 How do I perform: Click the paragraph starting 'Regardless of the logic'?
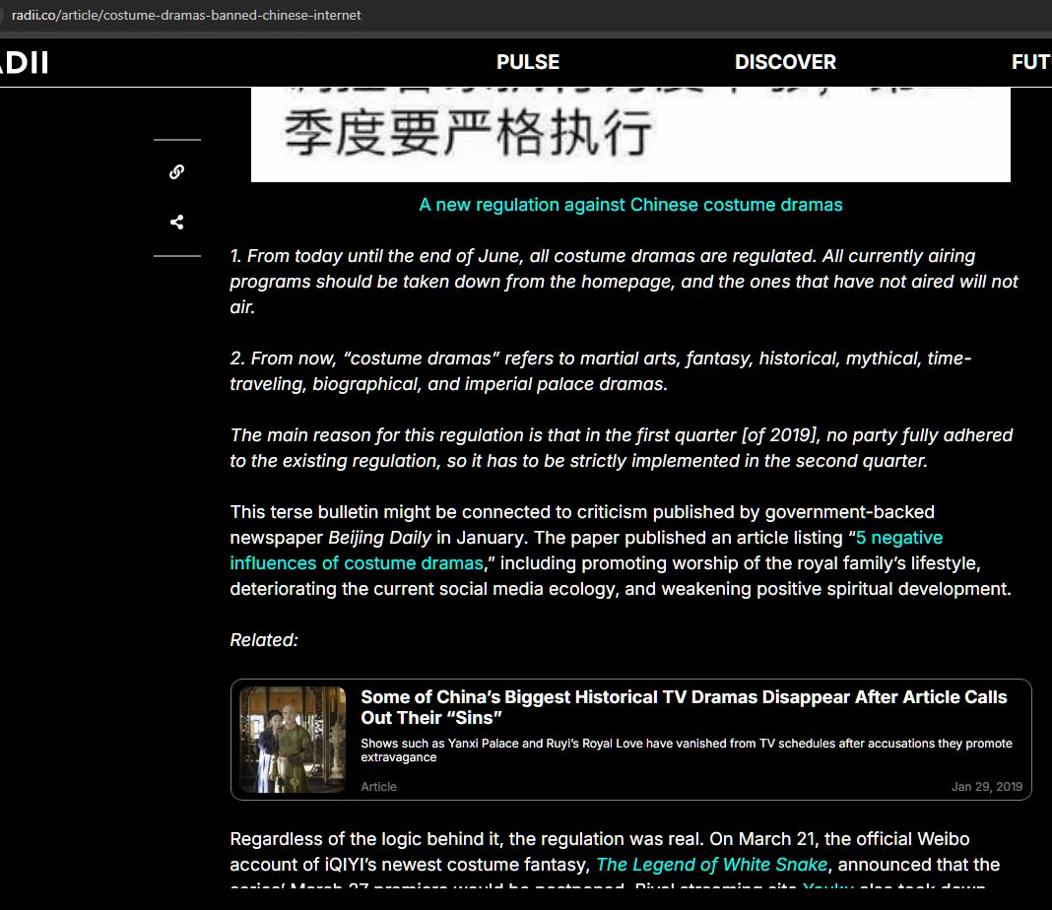point(615,862)
